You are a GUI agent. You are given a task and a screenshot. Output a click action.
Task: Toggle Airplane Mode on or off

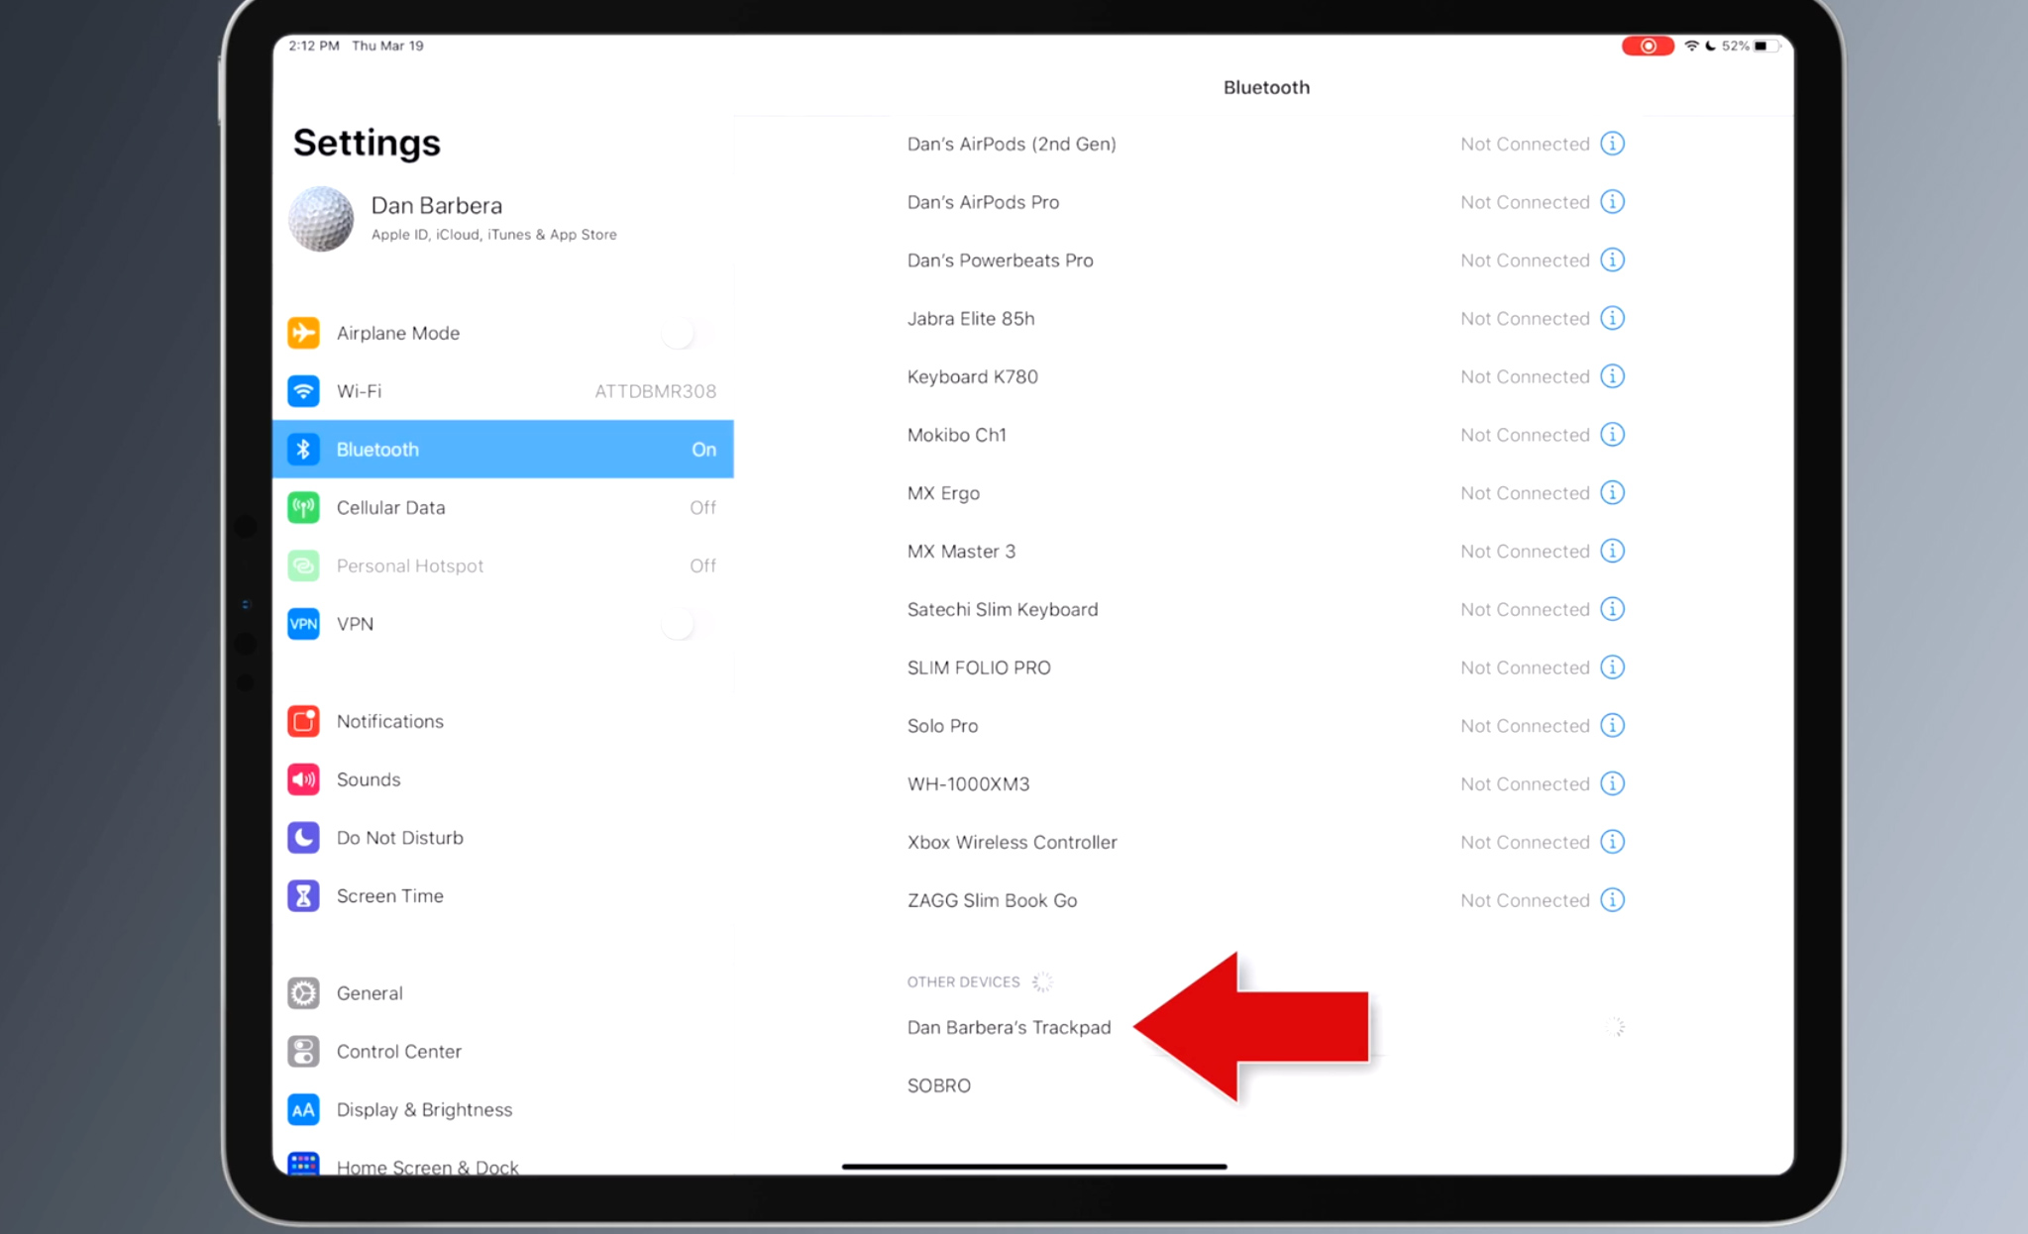pos(687,332)
